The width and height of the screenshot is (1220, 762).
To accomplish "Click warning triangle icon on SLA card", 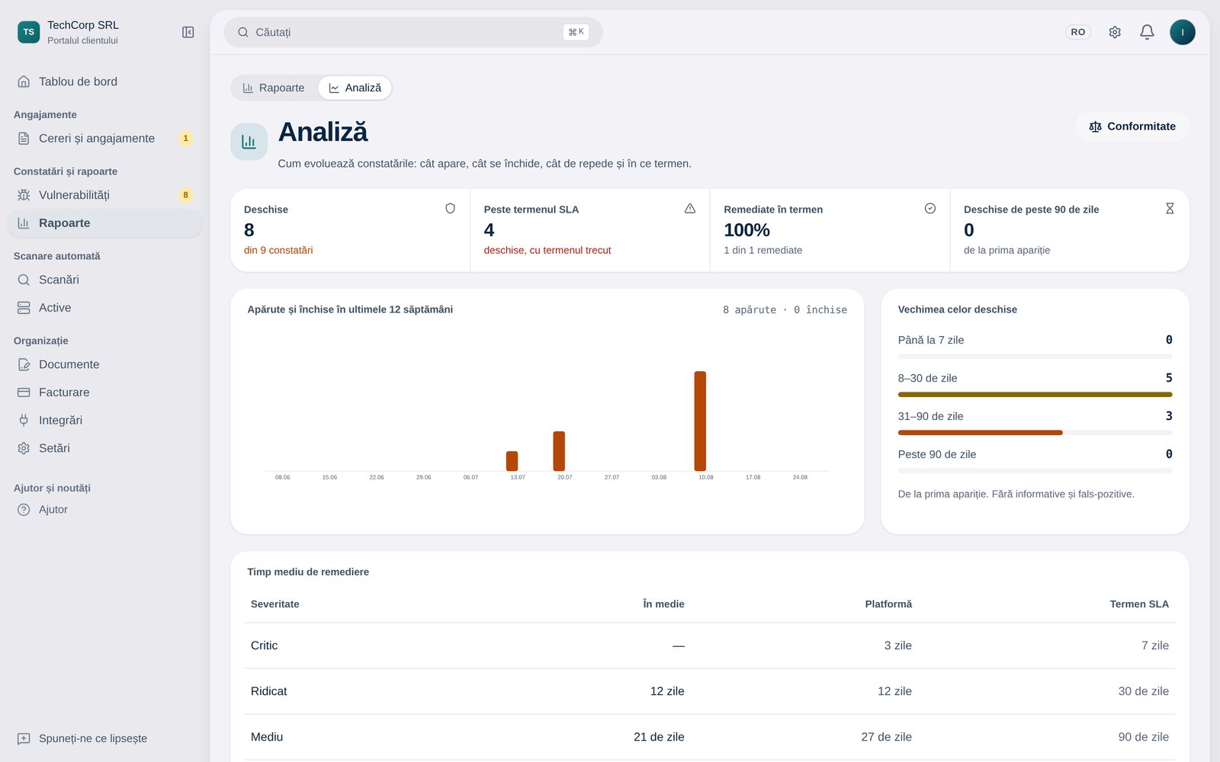I will [x=690, y=209].
